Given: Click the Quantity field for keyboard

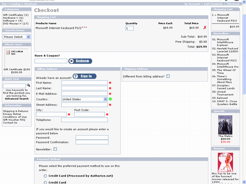Looking at the screenshot, I should coord(129,28).
